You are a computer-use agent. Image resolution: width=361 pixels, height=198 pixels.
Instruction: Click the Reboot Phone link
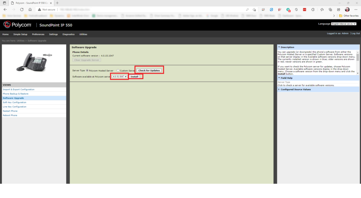point(10,115)
